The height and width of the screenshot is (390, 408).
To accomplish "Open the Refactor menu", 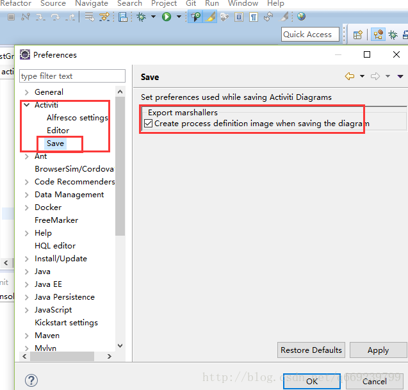I will pos(16,3).
